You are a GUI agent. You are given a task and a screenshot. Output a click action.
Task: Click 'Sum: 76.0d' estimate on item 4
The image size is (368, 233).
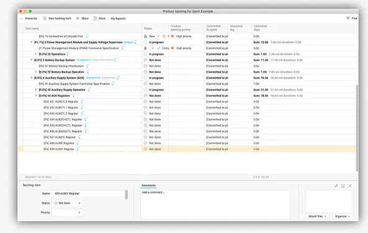click(x=261, y=78)
